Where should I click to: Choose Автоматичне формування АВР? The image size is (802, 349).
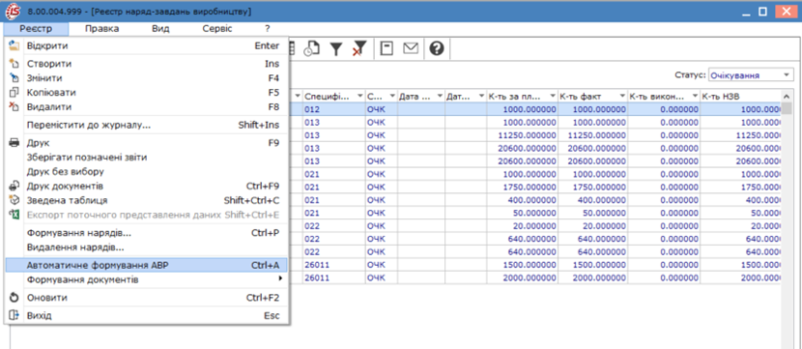(146, 265)
